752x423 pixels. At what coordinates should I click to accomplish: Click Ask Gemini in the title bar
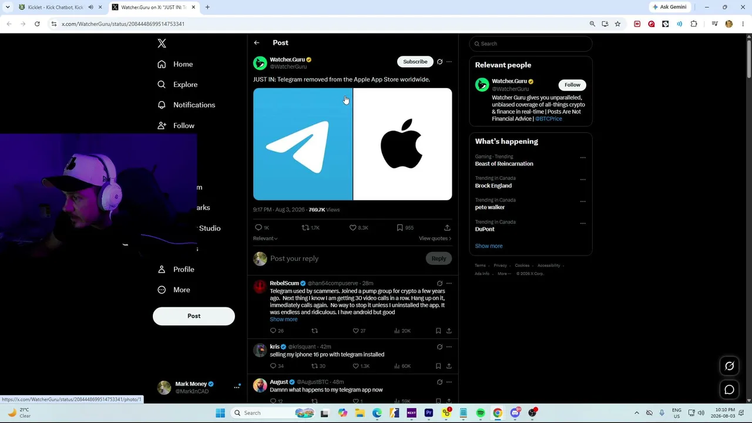click(x=669, y=7)
